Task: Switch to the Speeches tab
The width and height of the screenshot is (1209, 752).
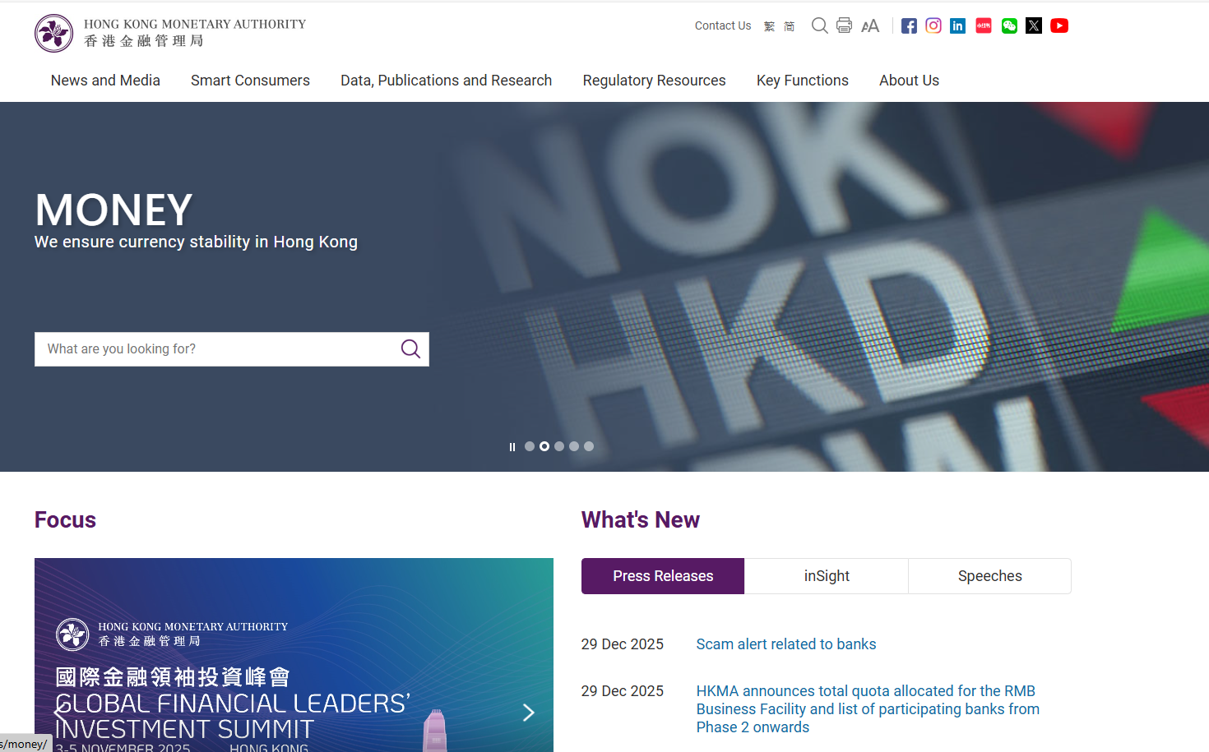Action: [989, 575]
